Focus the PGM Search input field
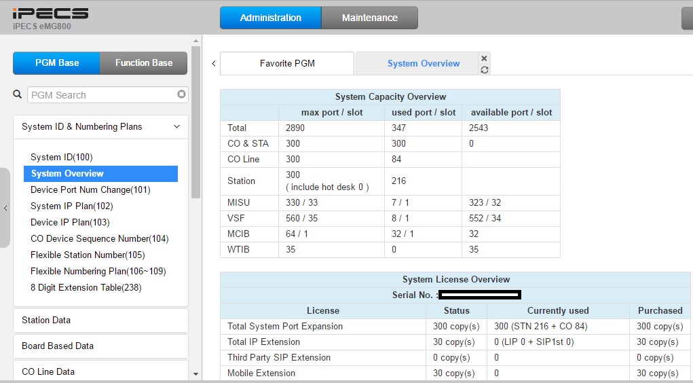The height and width of the screenshot is (383, 693). 102,95
